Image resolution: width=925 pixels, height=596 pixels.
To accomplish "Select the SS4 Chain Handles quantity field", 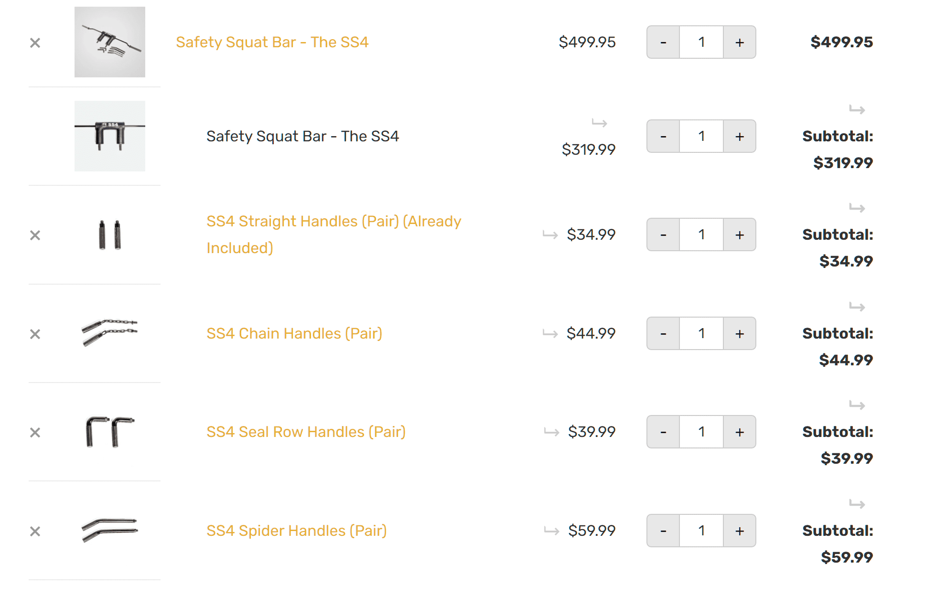I will (x=701, y=333).
